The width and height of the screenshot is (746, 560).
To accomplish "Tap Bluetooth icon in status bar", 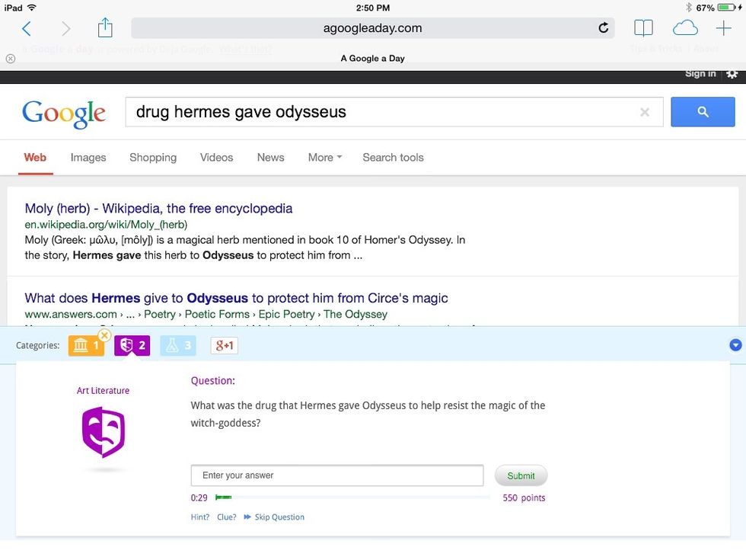I will pyautogui.click(x=688, y=8).
